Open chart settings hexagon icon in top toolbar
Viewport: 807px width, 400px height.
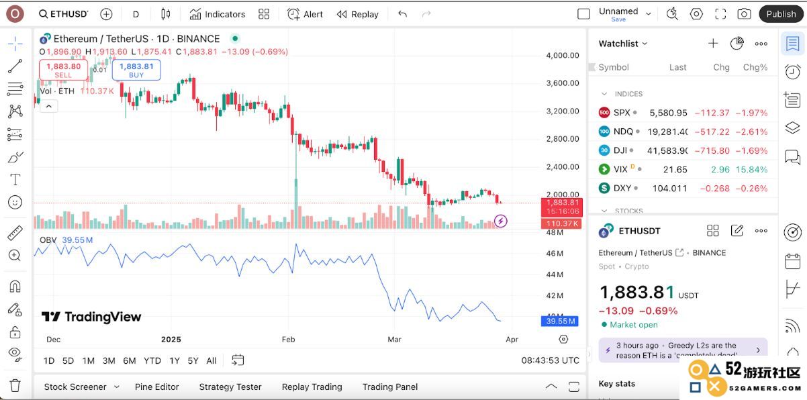coord(696,14)
